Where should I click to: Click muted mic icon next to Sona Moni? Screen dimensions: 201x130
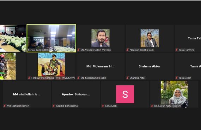click(x=103, y=106)
